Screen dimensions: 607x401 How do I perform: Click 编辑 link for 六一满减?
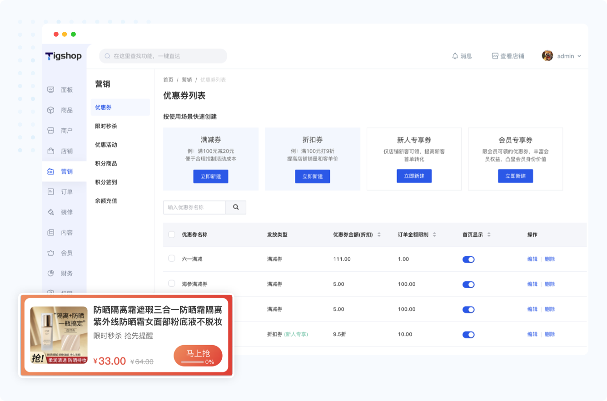(532, 259)
